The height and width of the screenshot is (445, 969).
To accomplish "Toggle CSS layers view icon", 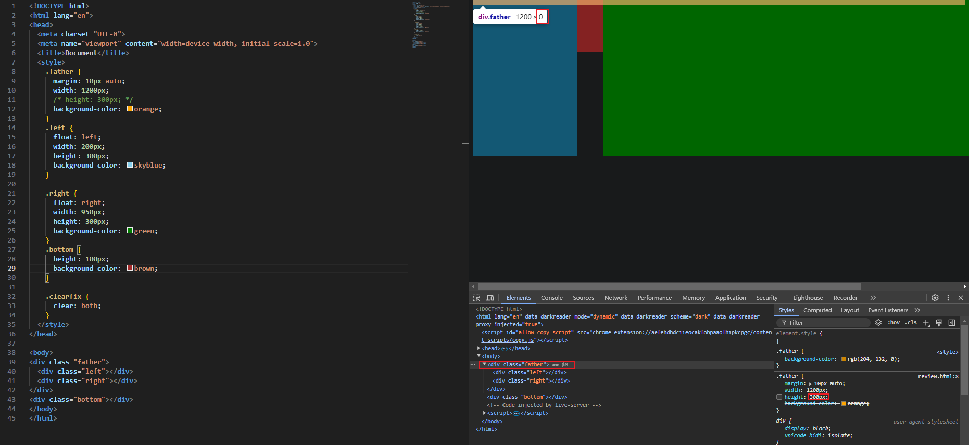I will click(x=878, y=323).
